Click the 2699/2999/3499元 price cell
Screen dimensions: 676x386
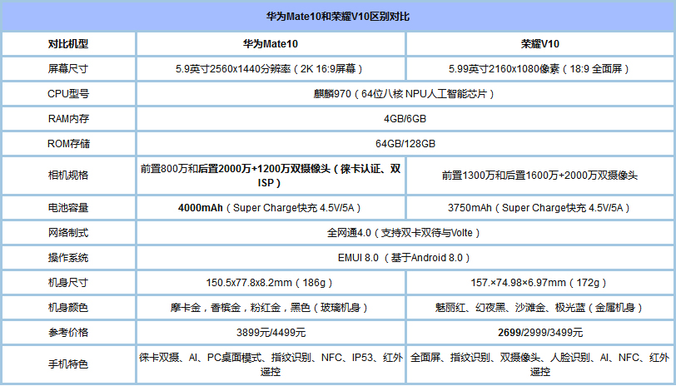click(540, 333)
